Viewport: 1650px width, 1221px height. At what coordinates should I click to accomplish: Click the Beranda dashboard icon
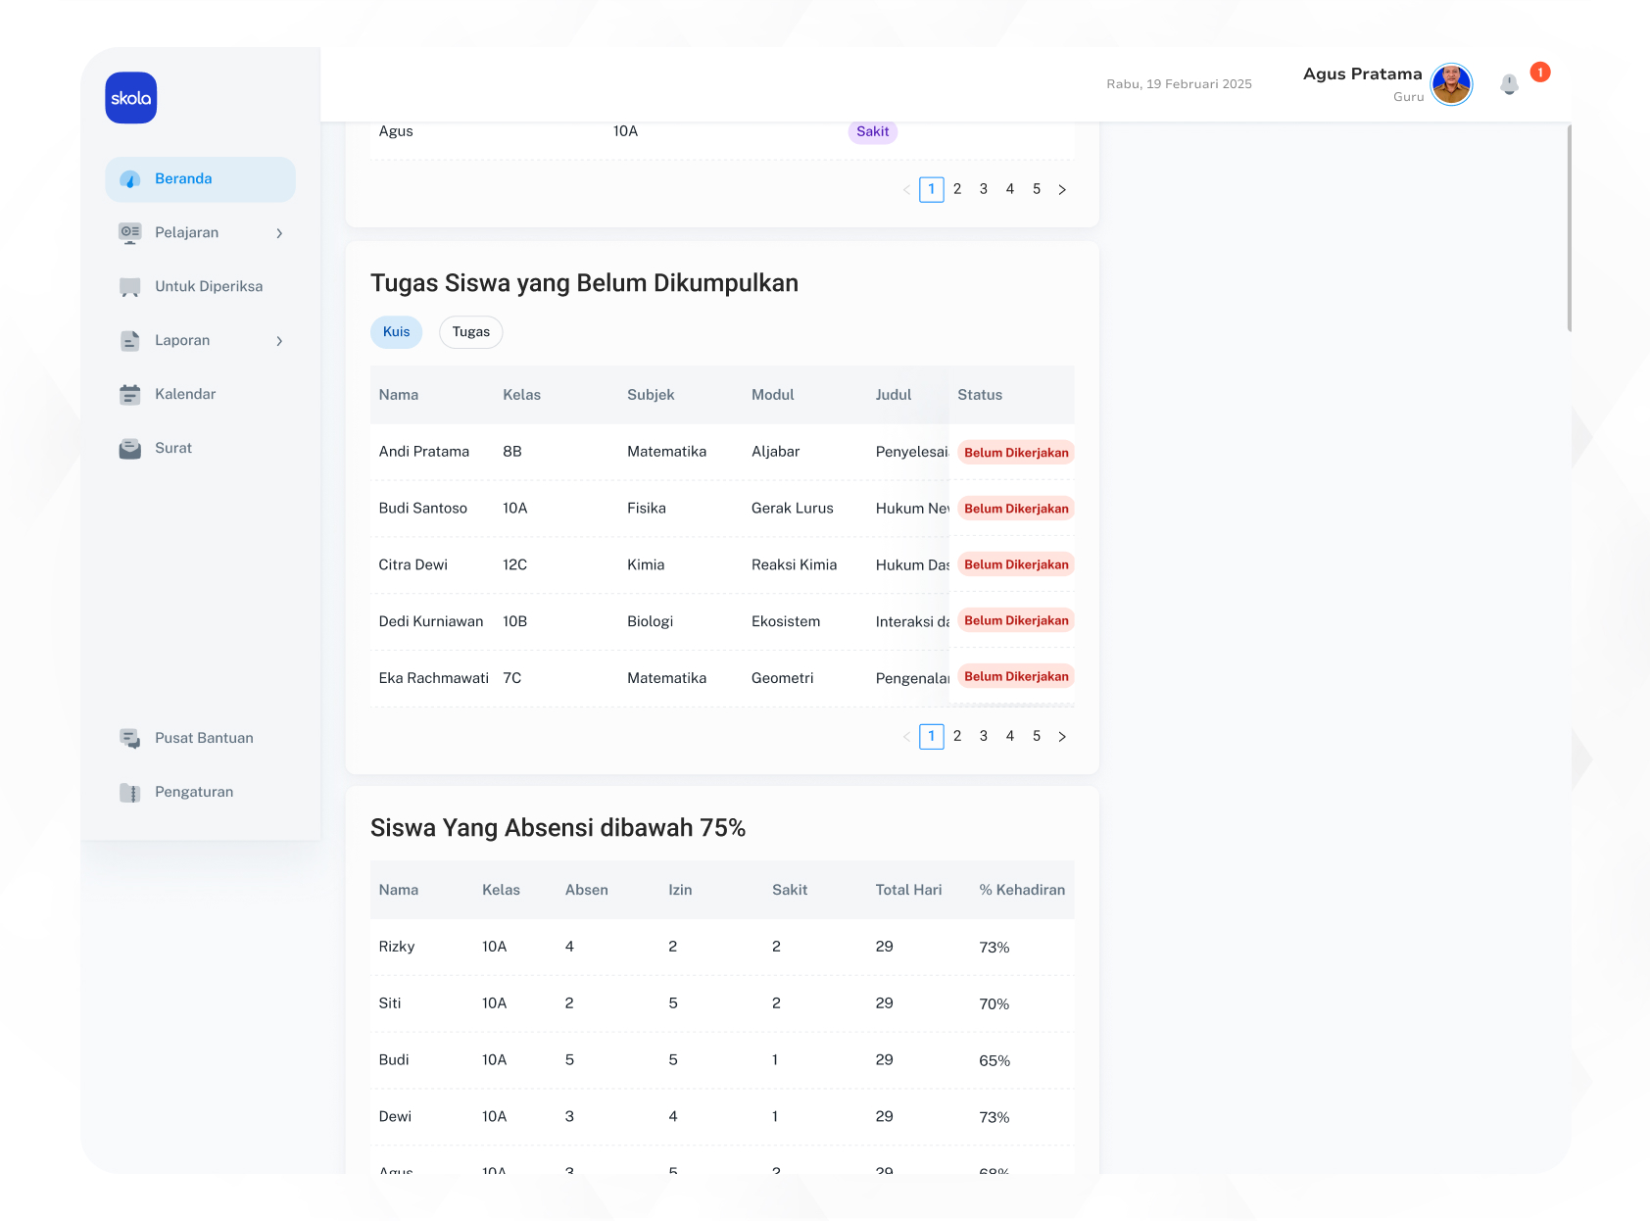[x=129, y=179]
